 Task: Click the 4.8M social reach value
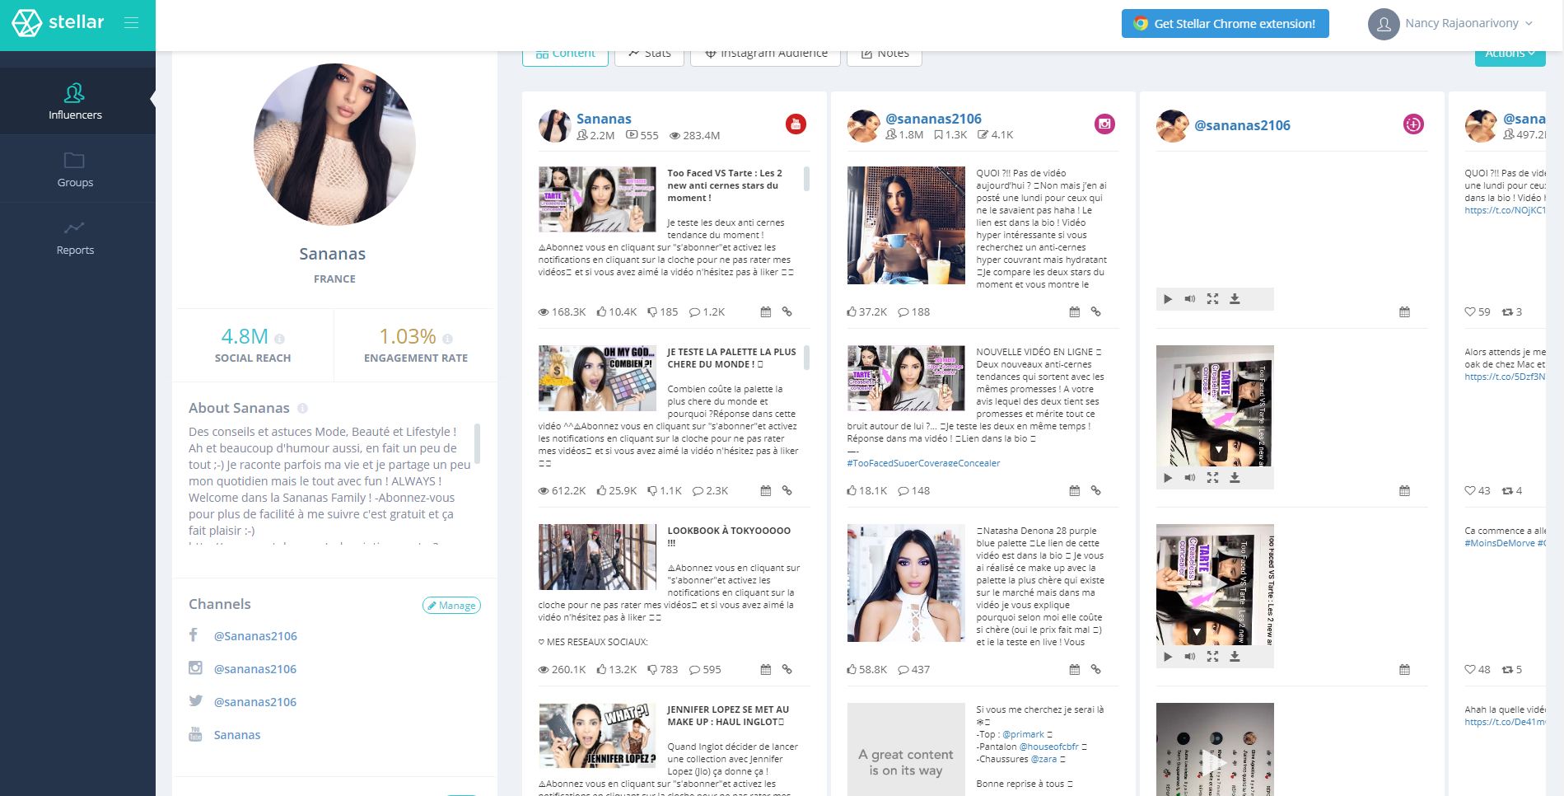245,336
